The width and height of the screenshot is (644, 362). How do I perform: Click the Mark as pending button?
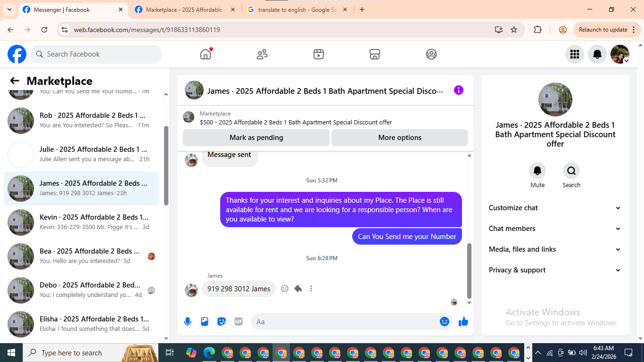pos(256,138)
